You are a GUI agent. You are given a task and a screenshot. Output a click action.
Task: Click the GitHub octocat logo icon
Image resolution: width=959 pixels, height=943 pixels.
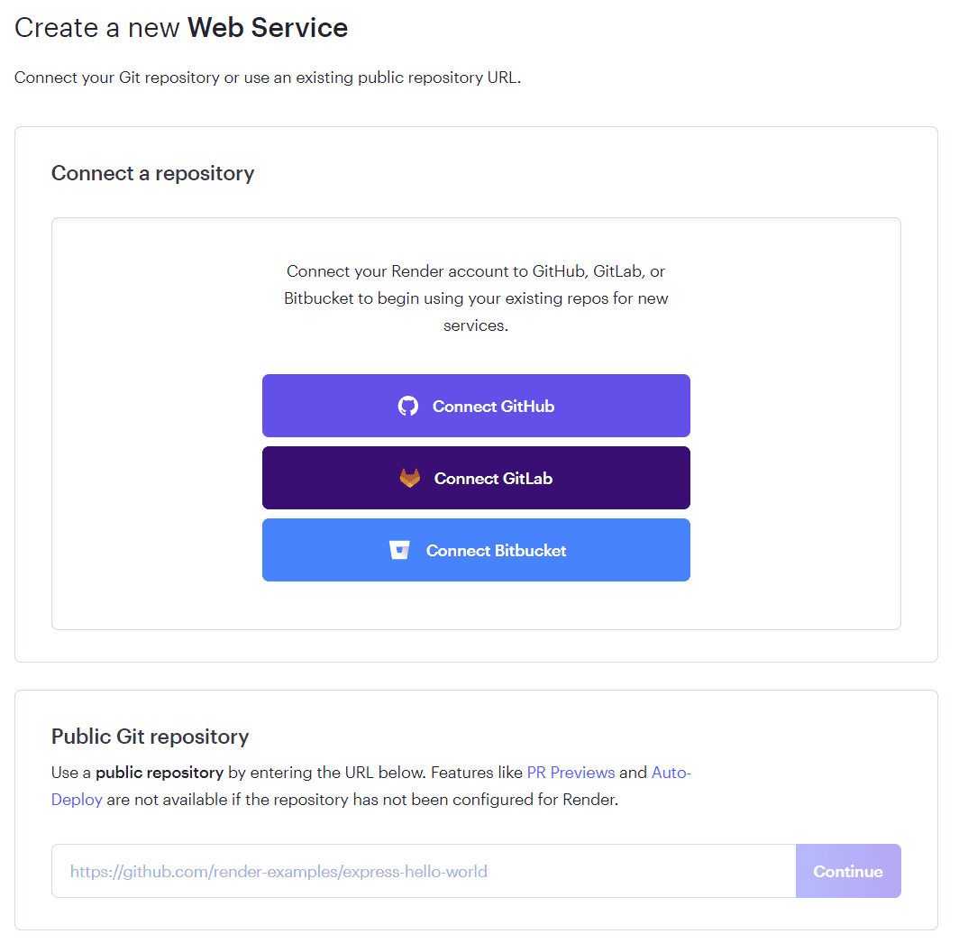tap(408, 406)
